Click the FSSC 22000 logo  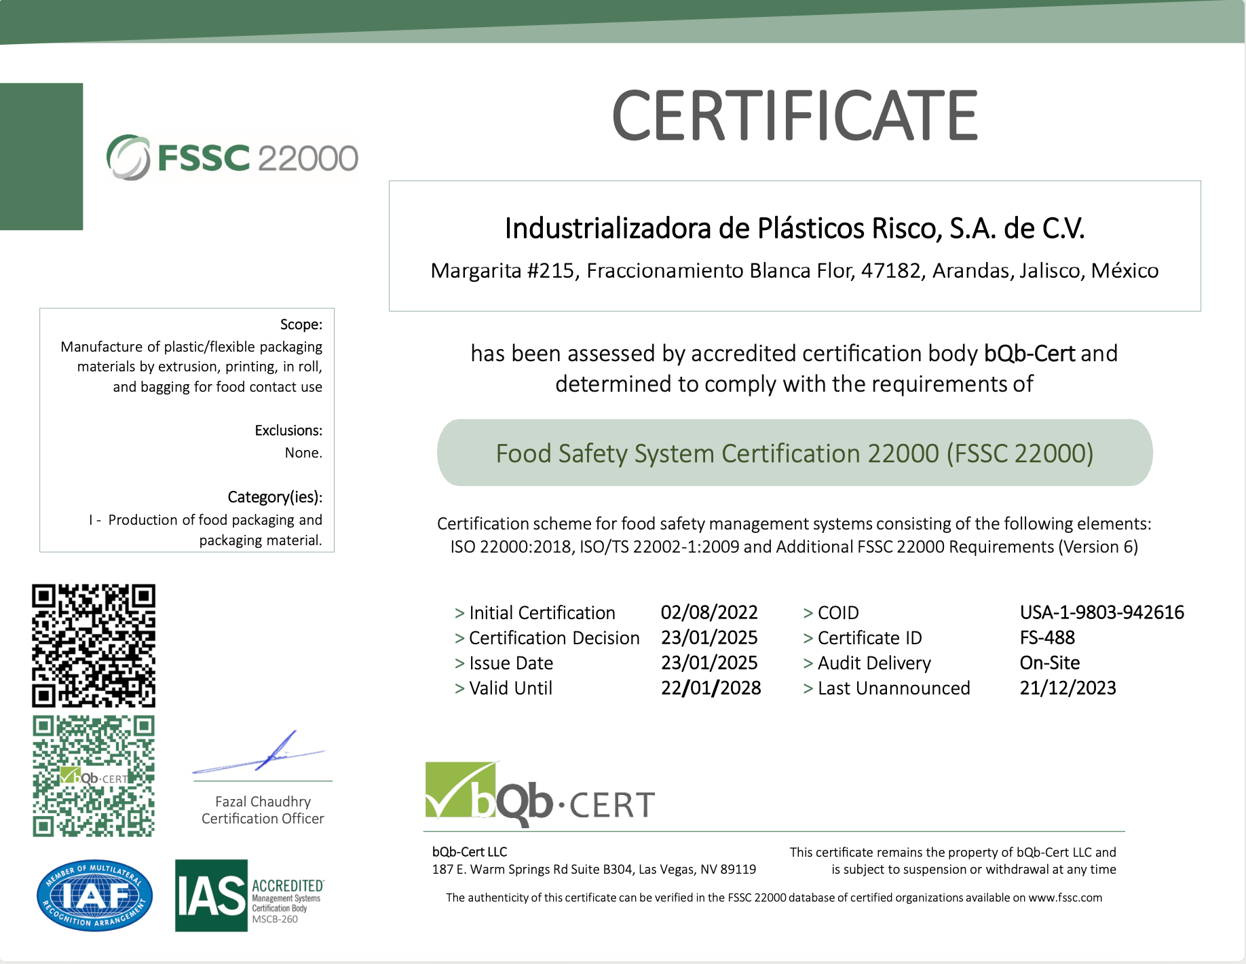tap(232, 157)
